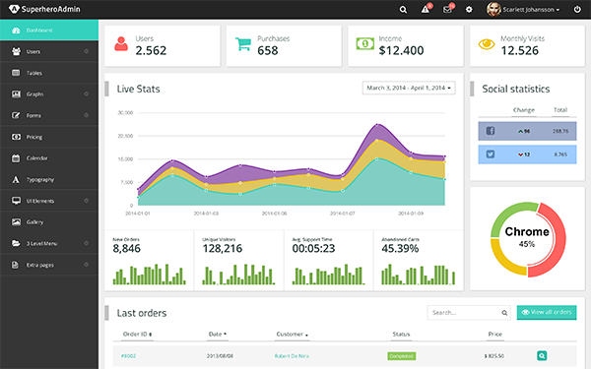Click the UI Elements monitor icon
This screenshot has height=369, width=591.
16,201
